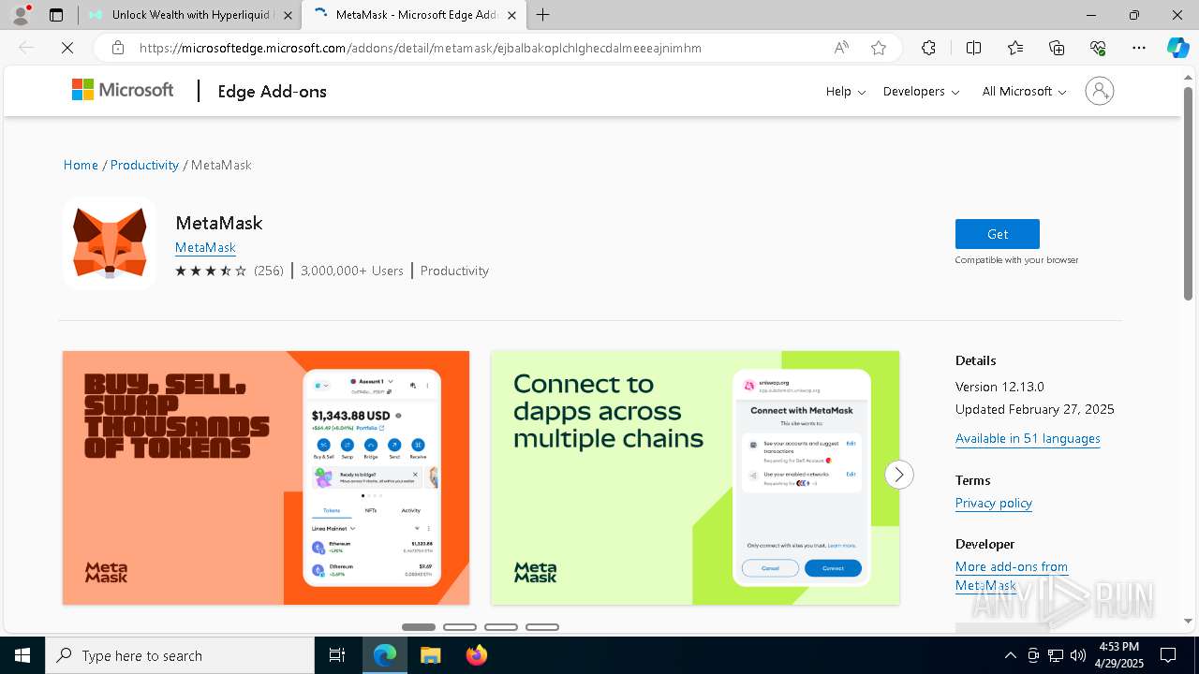Activate Read aloud icon in address bar

pyautogui.click(x=841, y=48)
